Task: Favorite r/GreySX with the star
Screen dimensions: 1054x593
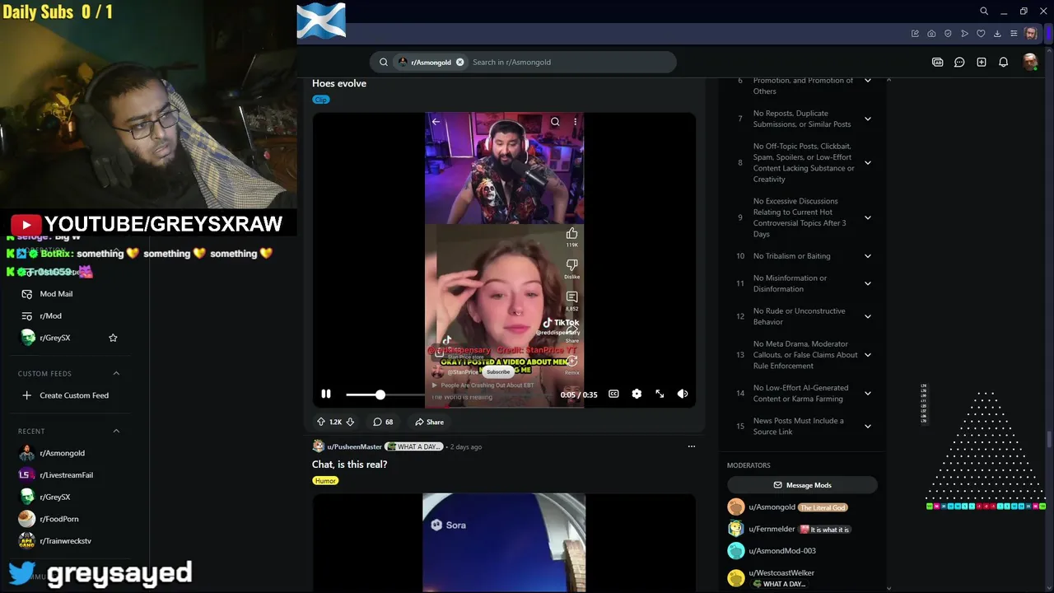Action: (114, 338)
